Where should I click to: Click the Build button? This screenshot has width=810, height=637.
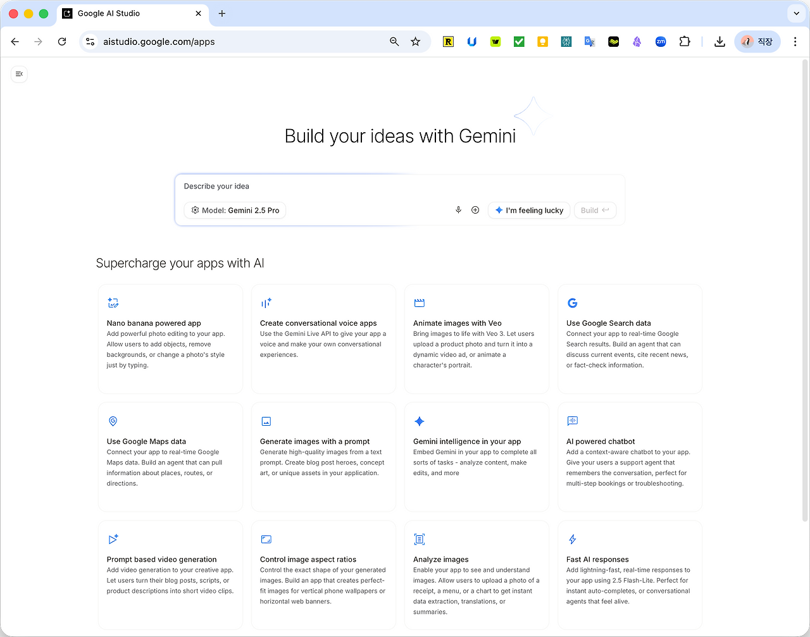pyautogui.click(x=595, y=210)
